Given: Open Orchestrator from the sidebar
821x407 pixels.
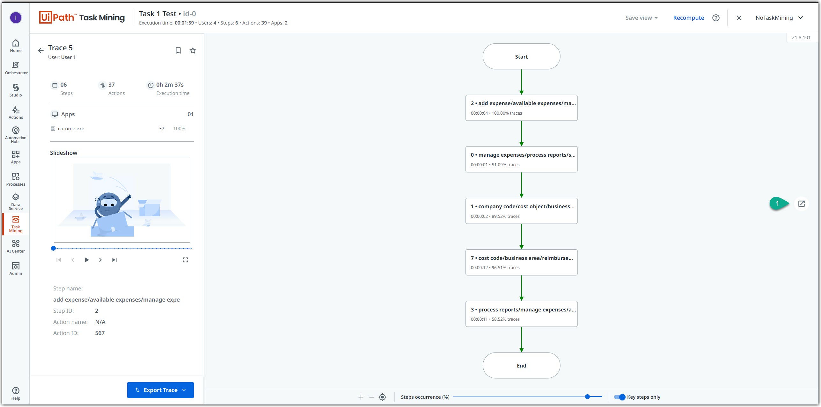Looking at the screenshot, I should pos(16,68).
